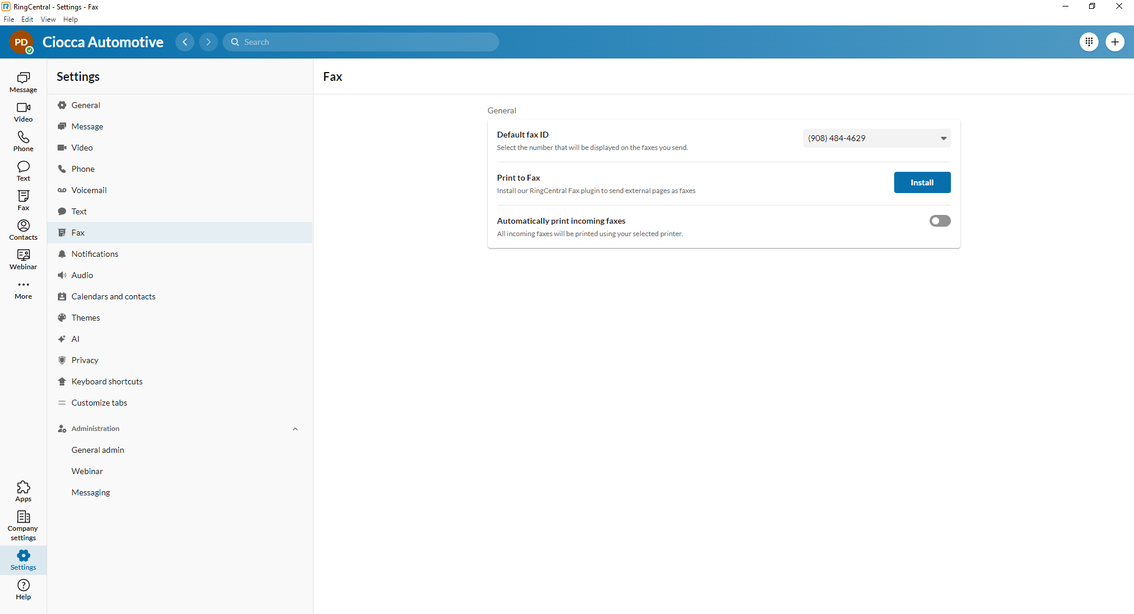Open Privacy settings section
Viewport: 1134px width, 614px height.
[180, 360]
